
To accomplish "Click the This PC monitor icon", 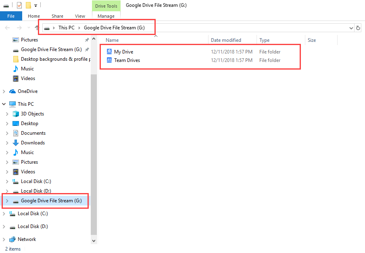I will 13,104.
